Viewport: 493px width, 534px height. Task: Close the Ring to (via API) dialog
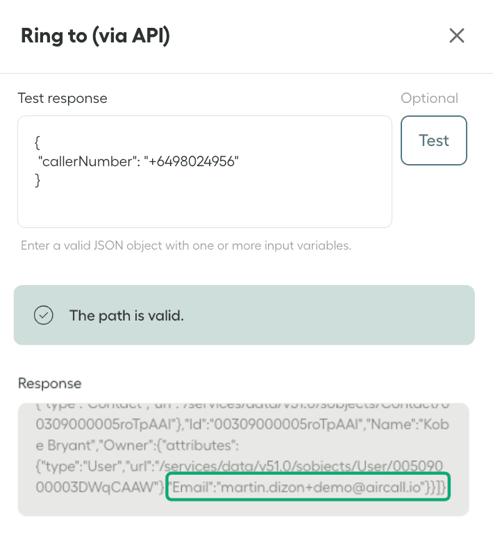click(456, 36)
